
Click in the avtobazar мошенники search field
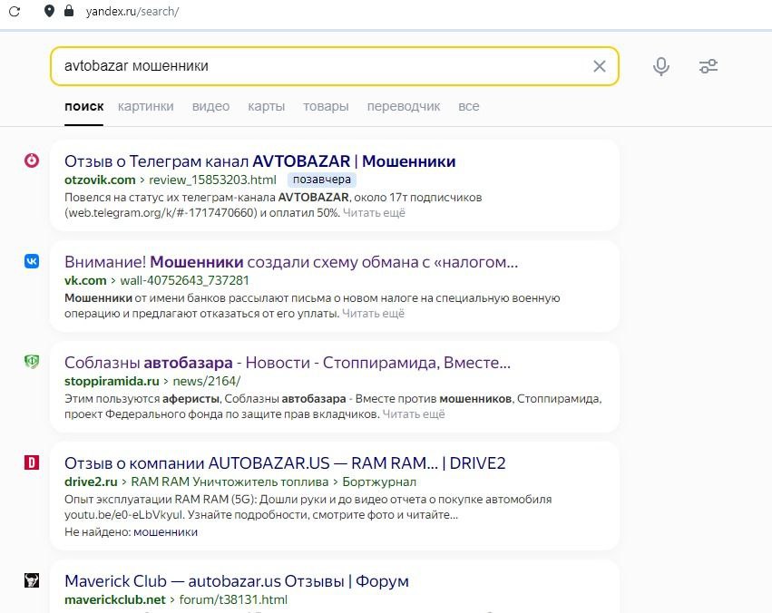click(325, 66)
